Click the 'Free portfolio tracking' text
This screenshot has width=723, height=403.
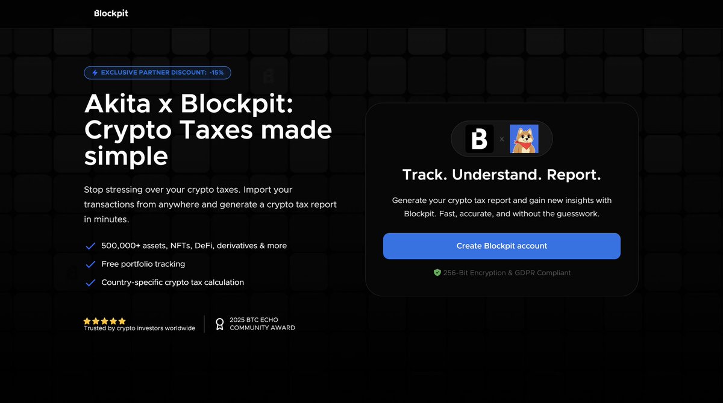tap(143, 264)
